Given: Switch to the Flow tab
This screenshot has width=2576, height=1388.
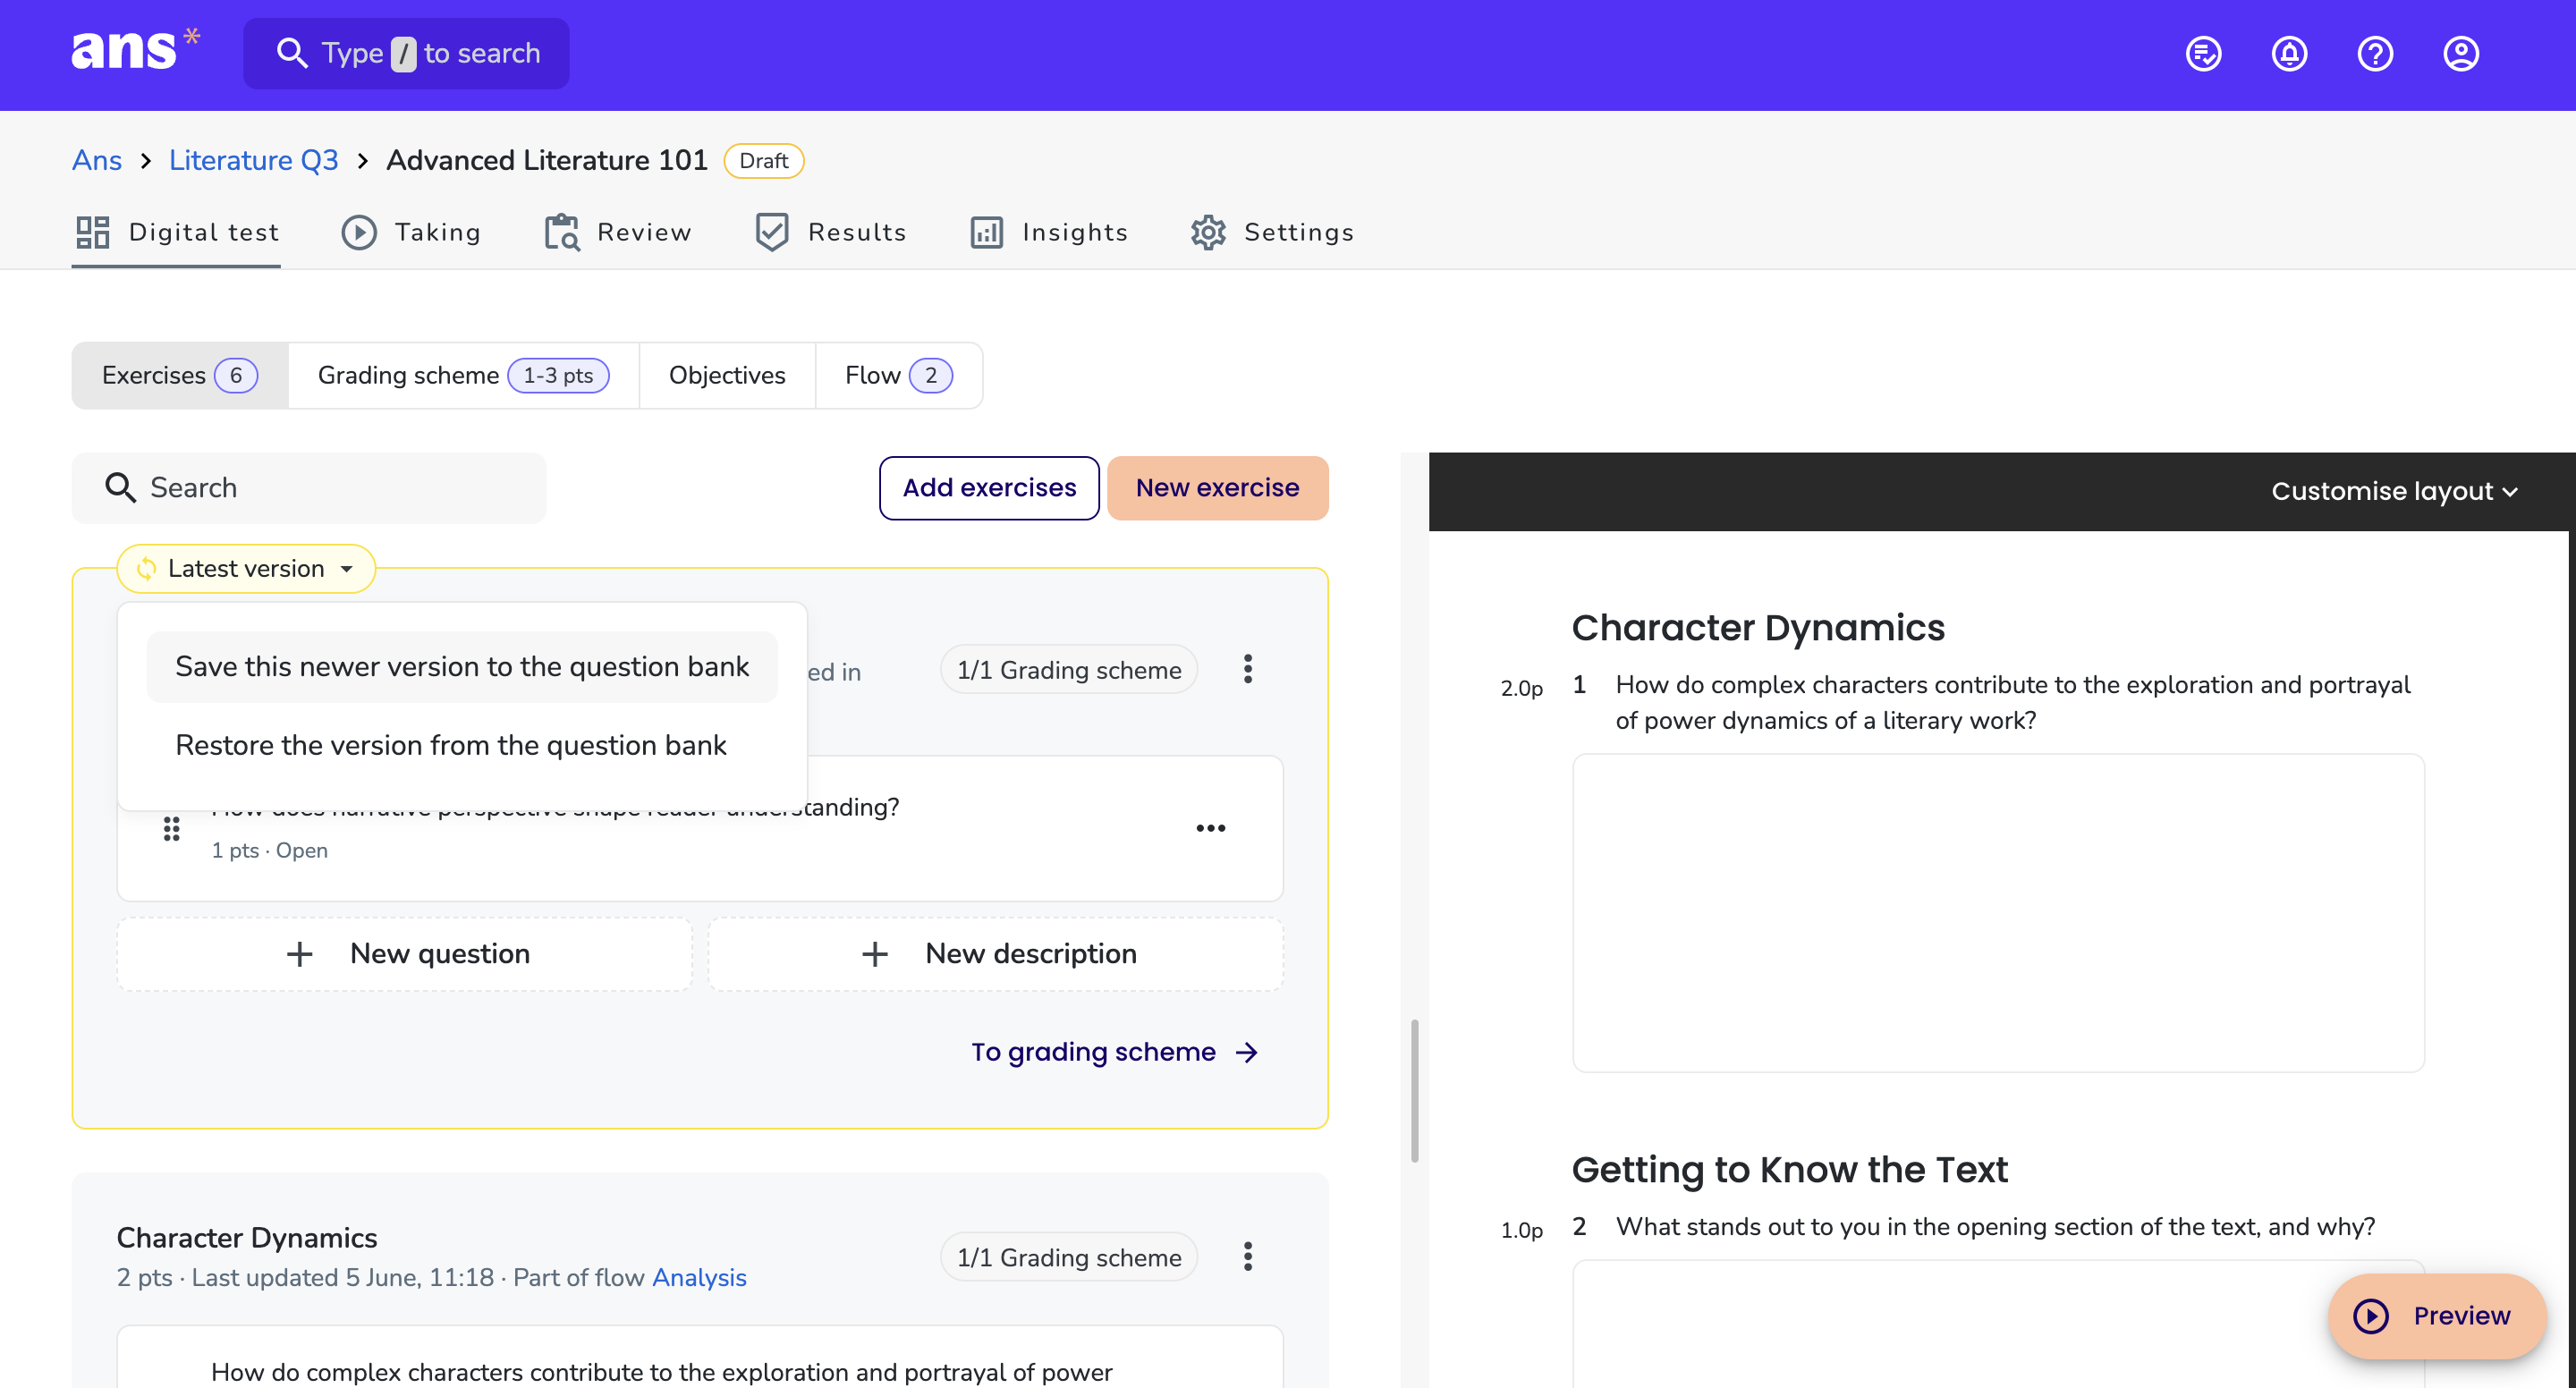Looking at the screenshot, I should [898, 375].
